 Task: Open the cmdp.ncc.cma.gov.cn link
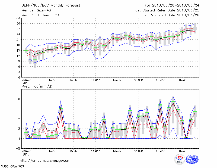pos(44,160)
